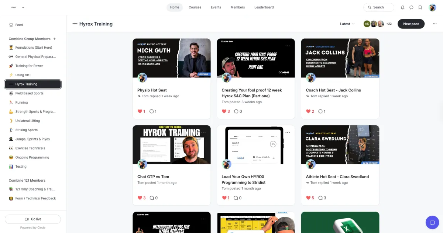Click author avatar on Physio Hot Seat card

tap(142, 77)
